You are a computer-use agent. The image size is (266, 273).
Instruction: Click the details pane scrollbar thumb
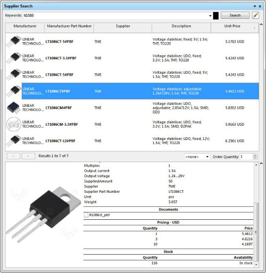point(256,232)
